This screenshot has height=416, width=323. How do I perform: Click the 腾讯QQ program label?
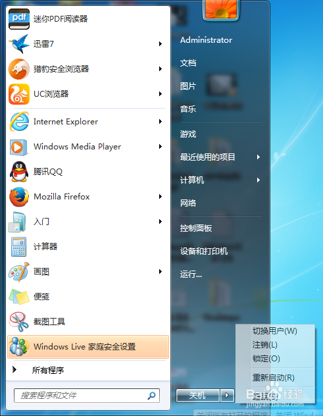48,172
